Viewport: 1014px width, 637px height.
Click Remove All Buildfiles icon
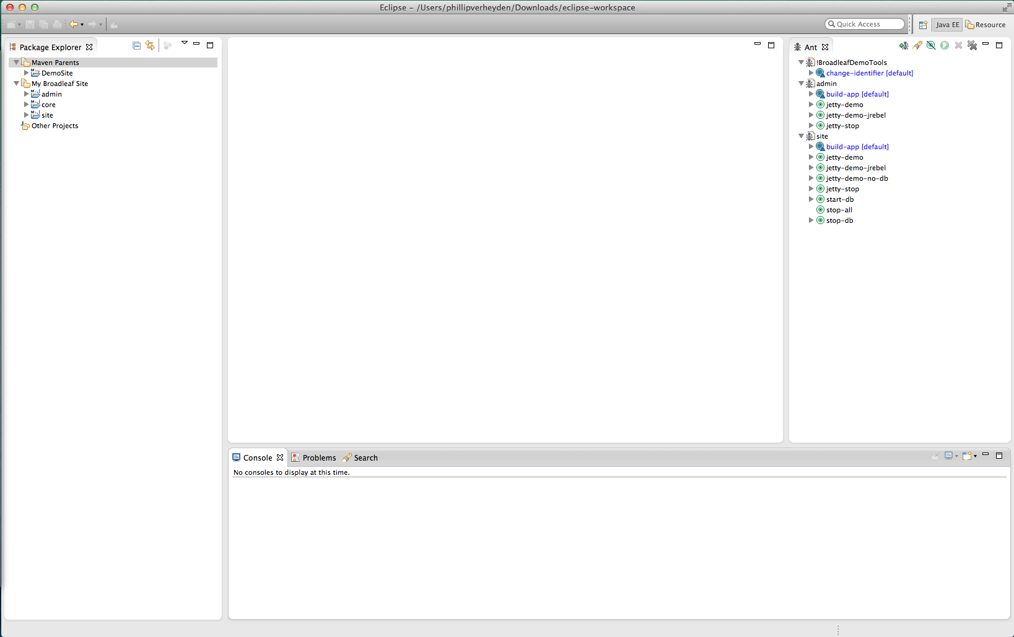coord(972,45)
